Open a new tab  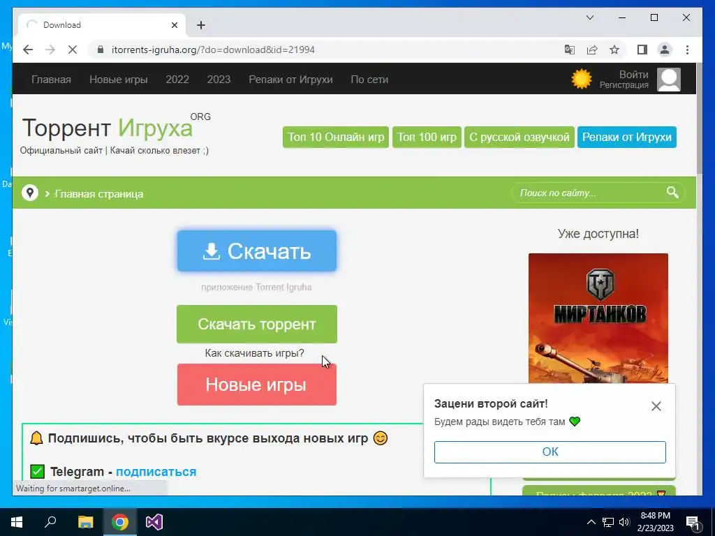[x=200, y=25]
